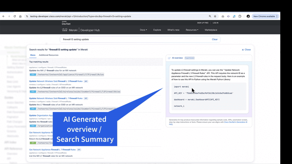Open the Explore nav item
The height and width of the screenshot is (164, 292).
click(x=157, y=30)
